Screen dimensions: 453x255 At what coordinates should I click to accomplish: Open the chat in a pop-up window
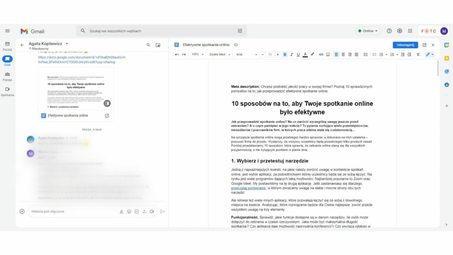(x=158, y=45)
